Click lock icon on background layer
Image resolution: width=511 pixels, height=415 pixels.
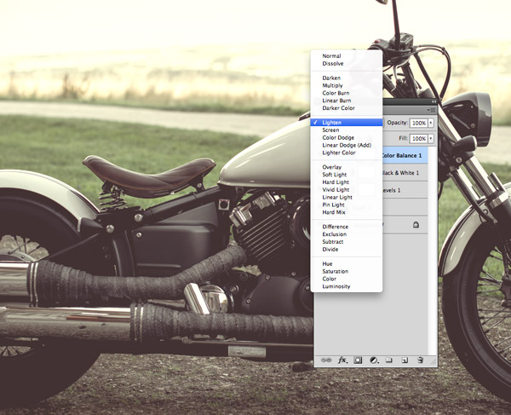coord(415,224)
